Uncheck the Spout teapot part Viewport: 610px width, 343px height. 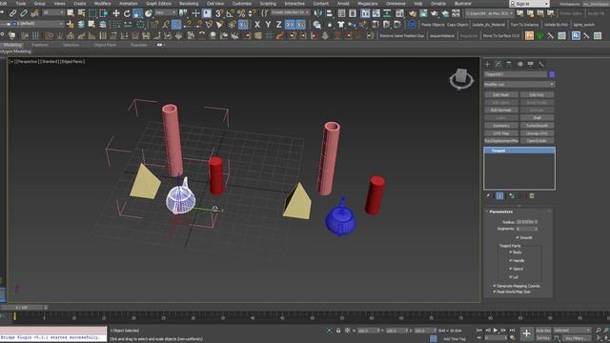point(511,269)
